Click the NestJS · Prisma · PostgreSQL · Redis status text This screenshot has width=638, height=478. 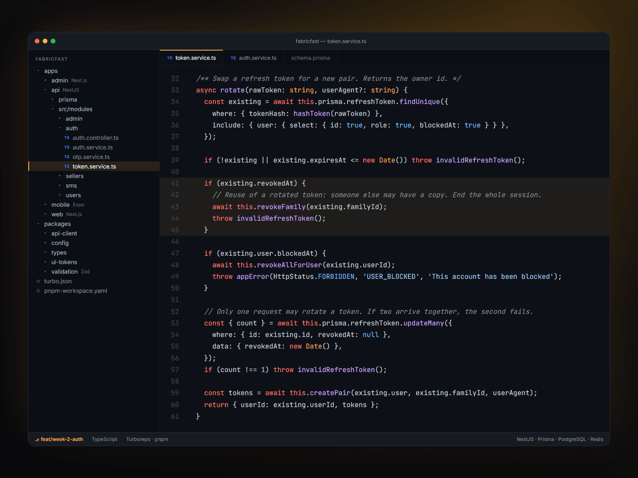(x=560, y=439)
